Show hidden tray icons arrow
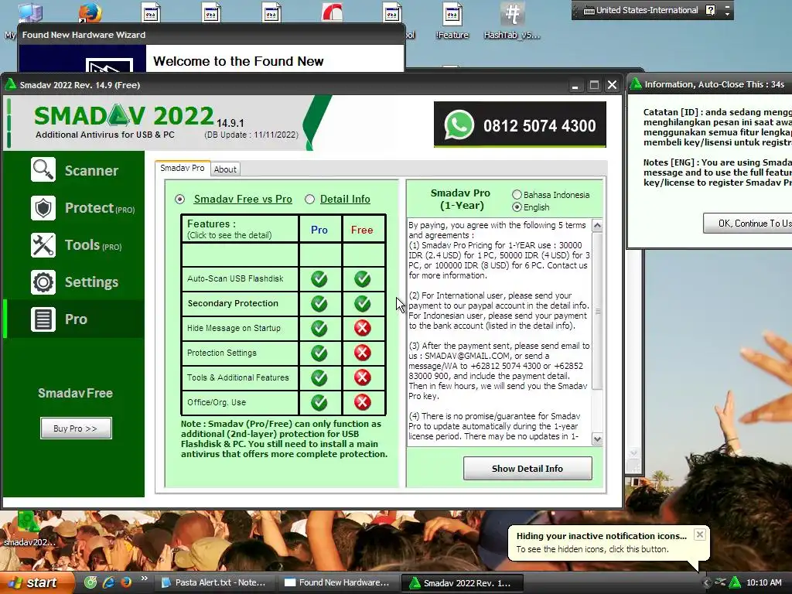 pyautogui.click(x=706, y=582)
